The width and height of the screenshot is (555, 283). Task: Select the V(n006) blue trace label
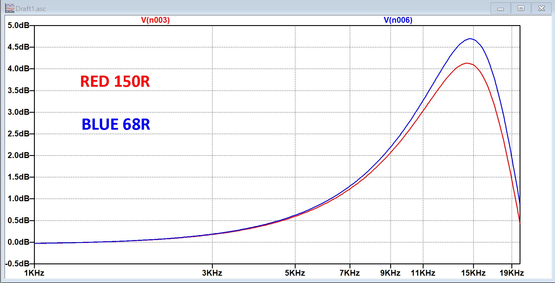click(x=398, y=20)
